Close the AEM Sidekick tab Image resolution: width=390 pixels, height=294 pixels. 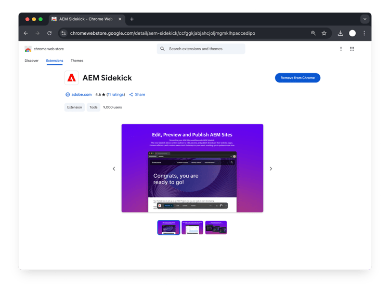click(x=120, y=19)
